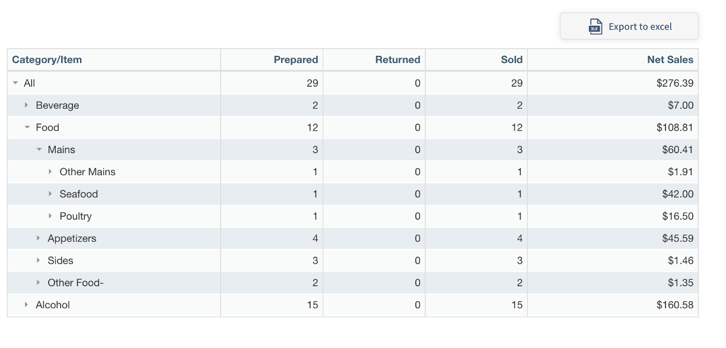
Task: Sort by the Sold column header
Action: (511, 60)
